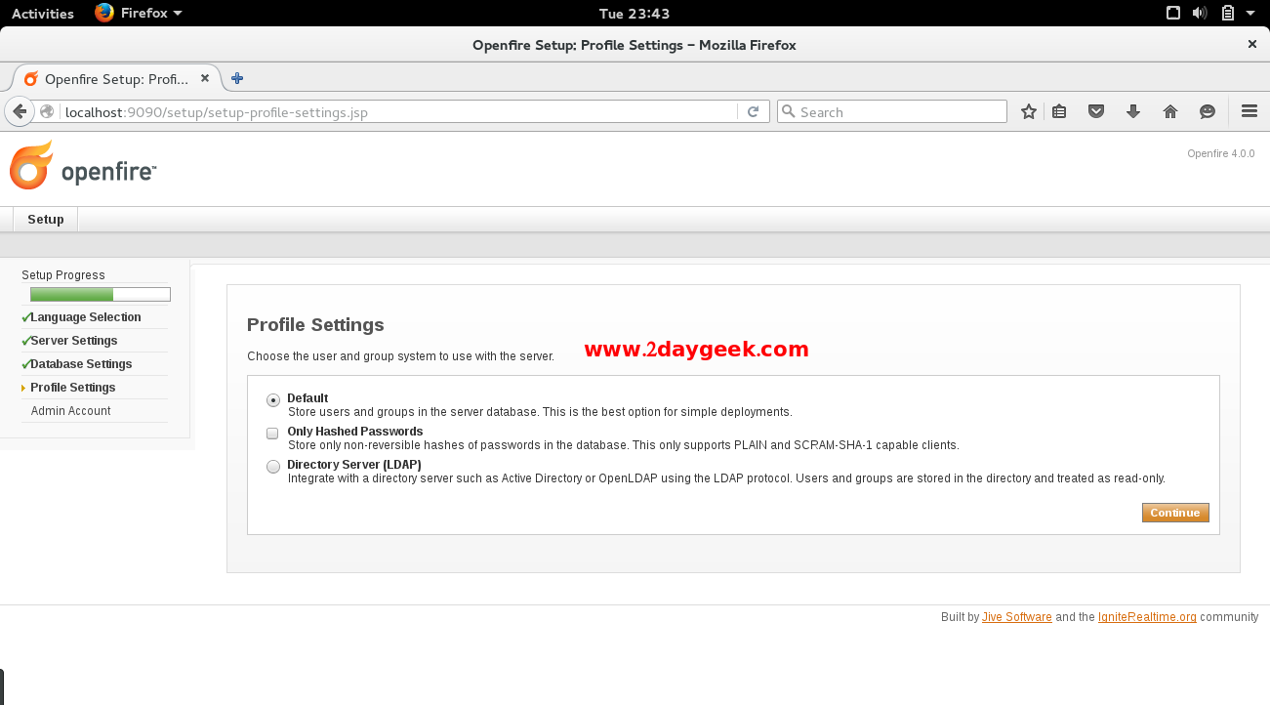
Task: Open the volume speaker icon in top bar
Action: tap(1200, 13)
